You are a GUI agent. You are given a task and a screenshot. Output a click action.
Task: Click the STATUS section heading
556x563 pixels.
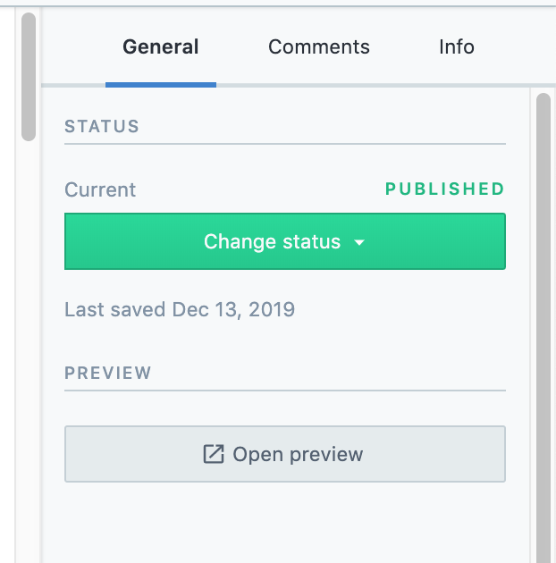pos(102,126)
